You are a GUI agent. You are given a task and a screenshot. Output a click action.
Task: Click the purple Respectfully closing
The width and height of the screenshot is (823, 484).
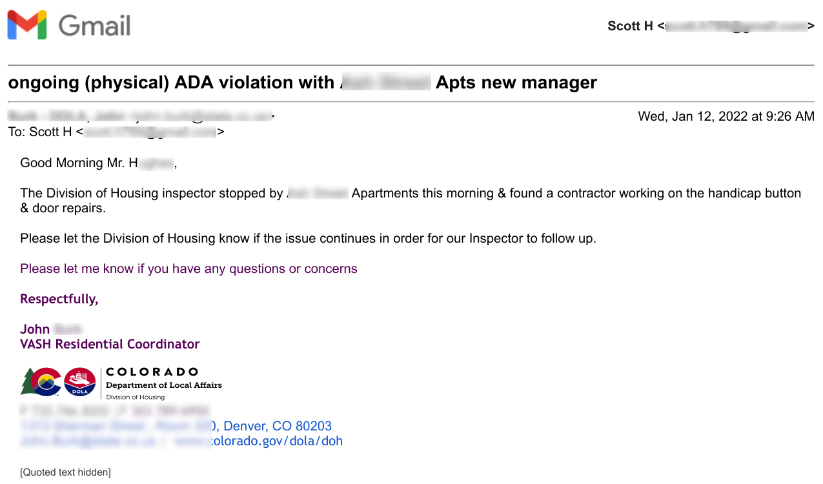(59, 299)
